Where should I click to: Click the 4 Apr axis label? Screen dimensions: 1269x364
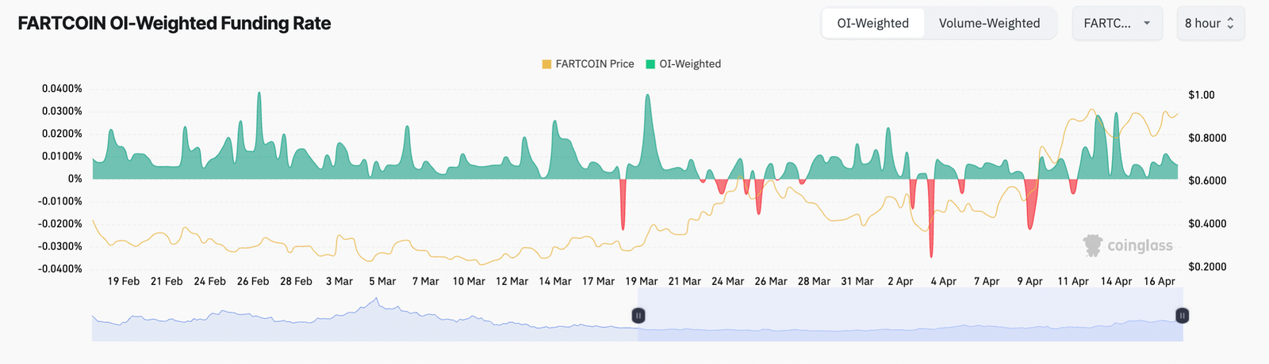tap(943, 281)
